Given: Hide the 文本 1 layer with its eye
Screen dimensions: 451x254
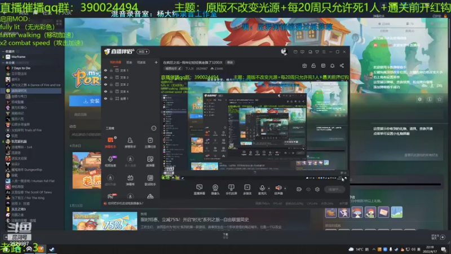Looking at the screenshot, I should click(x=105, y=70).
